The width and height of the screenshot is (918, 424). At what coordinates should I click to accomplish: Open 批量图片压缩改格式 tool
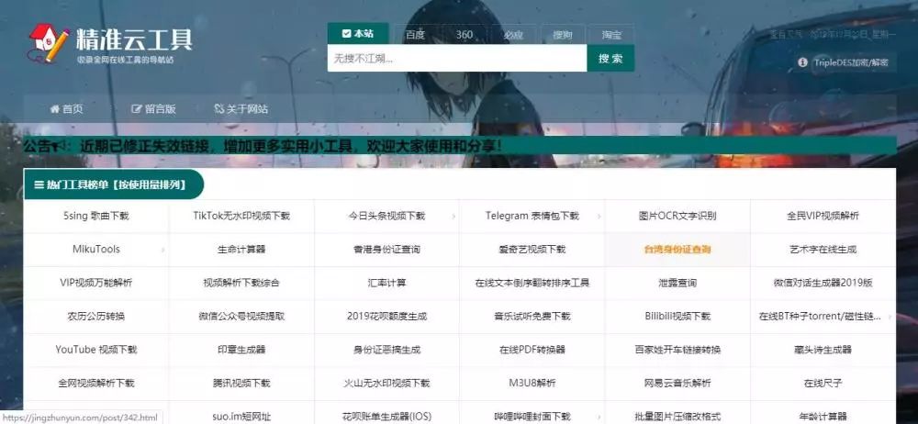tap(677, 417)
